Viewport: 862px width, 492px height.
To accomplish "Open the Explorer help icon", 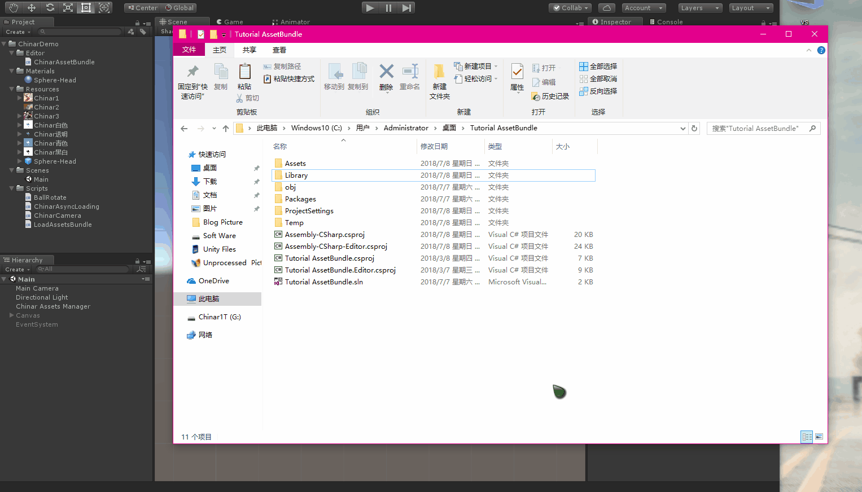I will pyautogui.click(x=821, y=50).
